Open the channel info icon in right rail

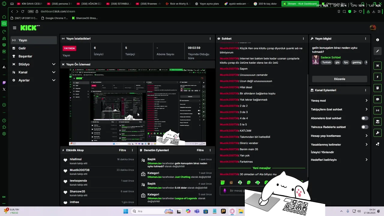[377, 40]
